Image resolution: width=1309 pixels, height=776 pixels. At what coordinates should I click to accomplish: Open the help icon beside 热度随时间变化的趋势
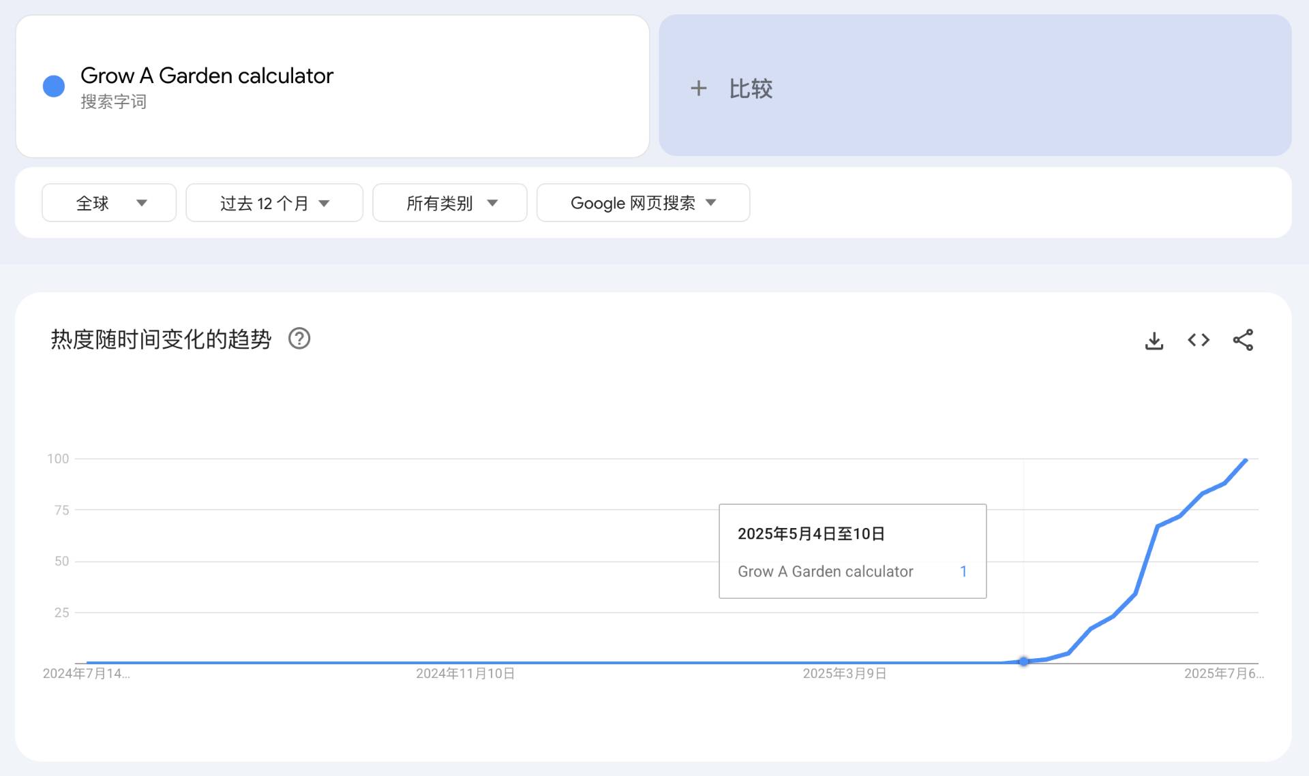299,339
